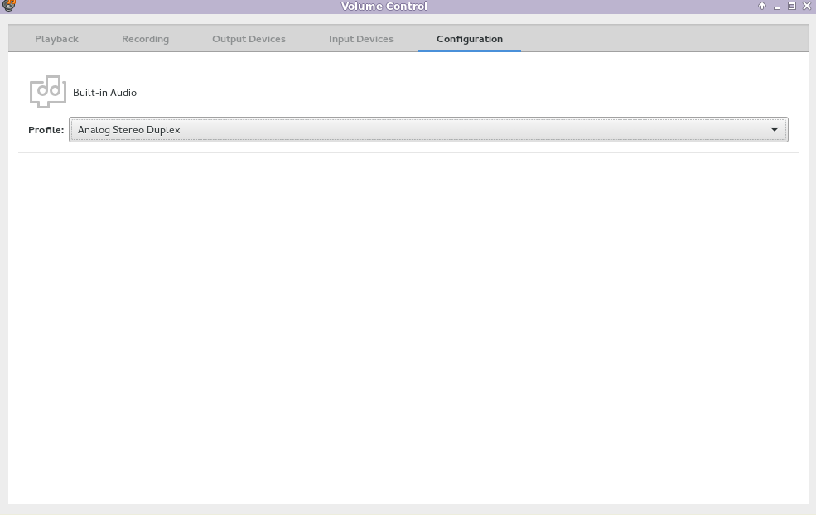Click the Profile dropdown arrow

(x=775, y=130)
